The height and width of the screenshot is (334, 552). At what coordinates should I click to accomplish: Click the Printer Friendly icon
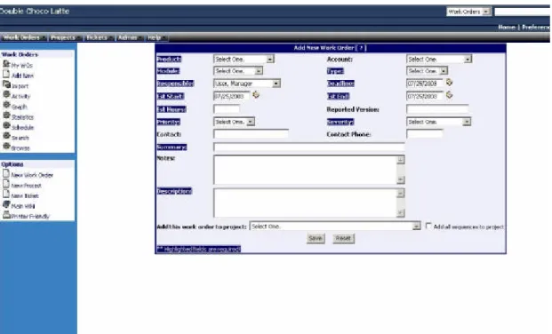pos(6,215)
